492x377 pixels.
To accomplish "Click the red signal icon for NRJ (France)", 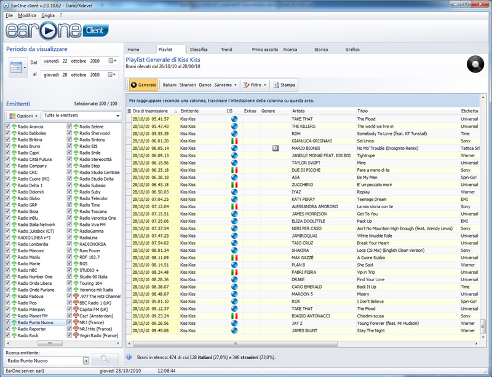I will pyautogui.click(x=76, y=322).
